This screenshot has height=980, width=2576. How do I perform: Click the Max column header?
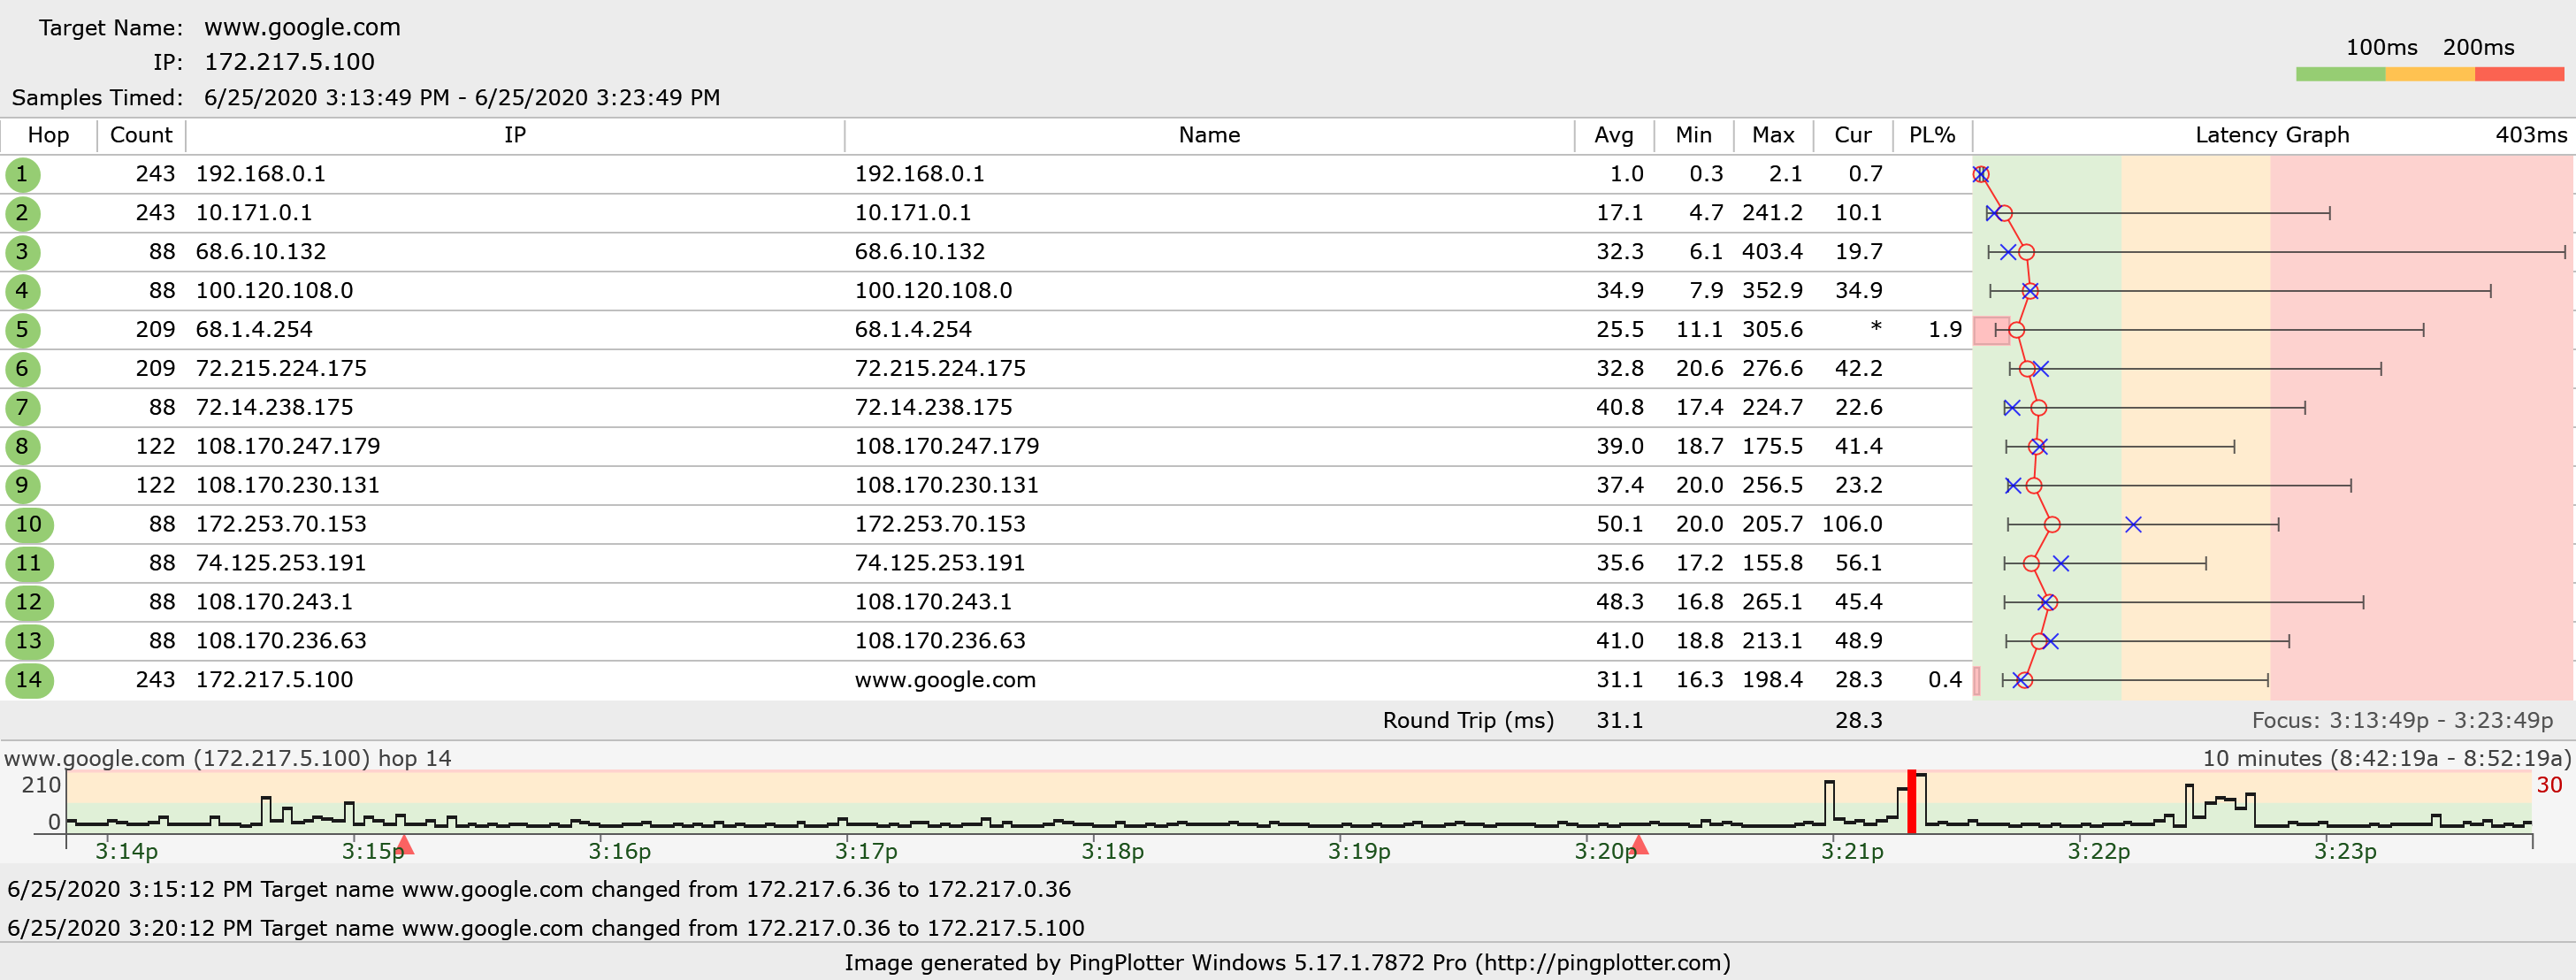tap(1773, 135)
